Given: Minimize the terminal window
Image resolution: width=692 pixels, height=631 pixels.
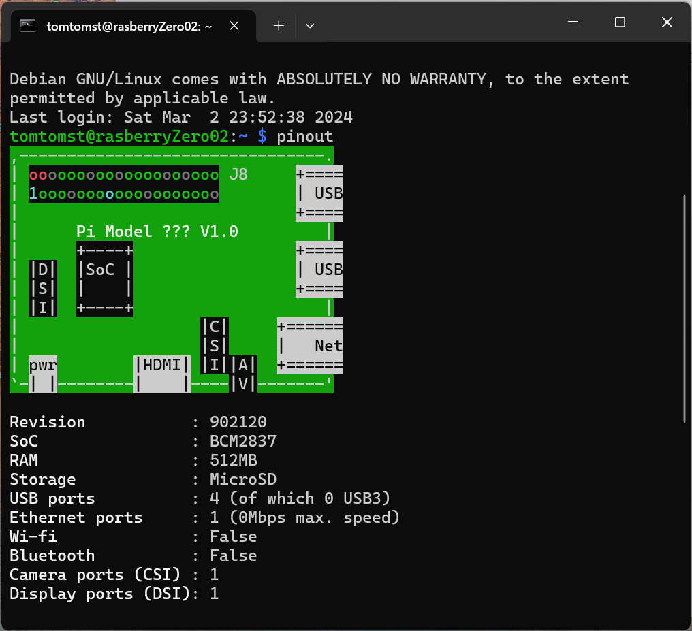Looking at the screenshot, I should coord(573,22).
